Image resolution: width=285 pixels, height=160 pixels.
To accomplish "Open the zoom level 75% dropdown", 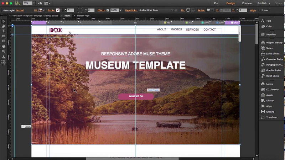I will tap(34, 3).
